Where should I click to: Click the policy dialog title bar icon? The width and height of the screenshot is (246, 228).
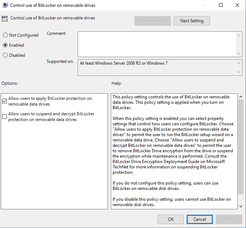(5, 5)
